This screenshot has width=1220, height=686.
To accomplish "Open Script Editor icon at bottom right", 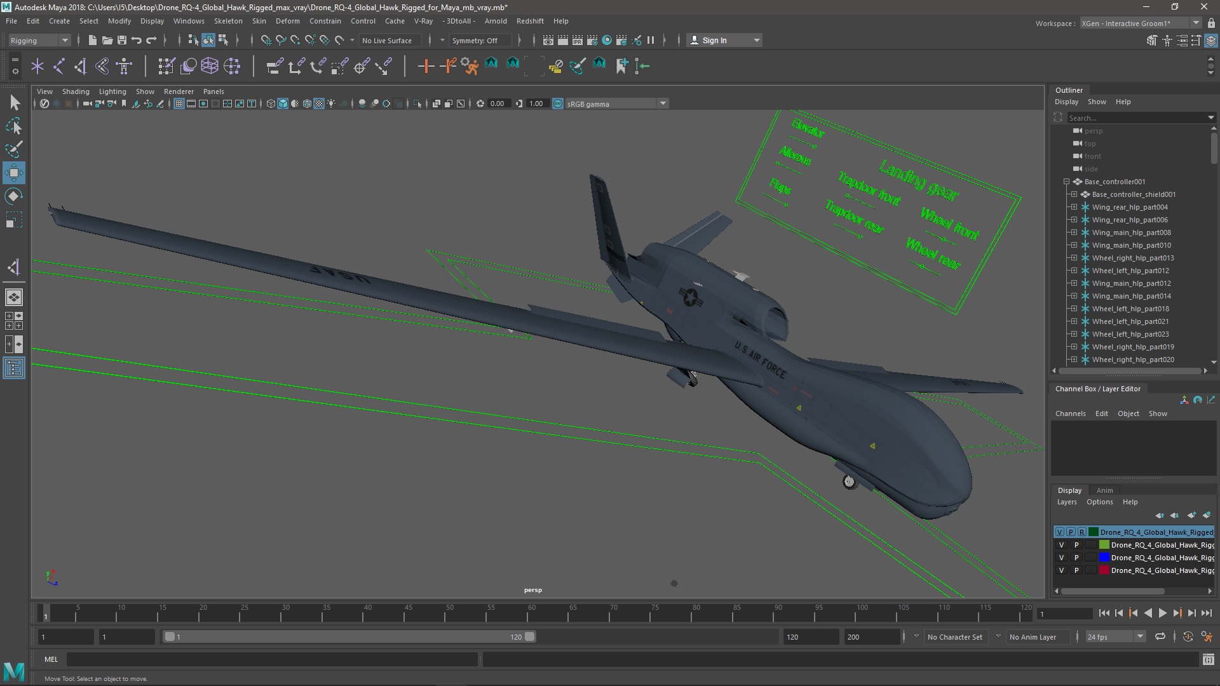I will [1208, 659].
